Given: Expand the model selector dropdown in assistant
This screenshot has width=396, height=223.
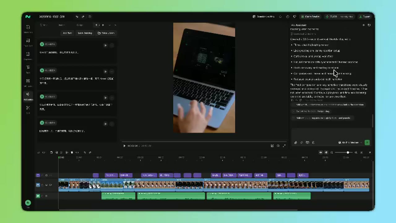Looking at the screenshot, I should [x=351, y=142].
